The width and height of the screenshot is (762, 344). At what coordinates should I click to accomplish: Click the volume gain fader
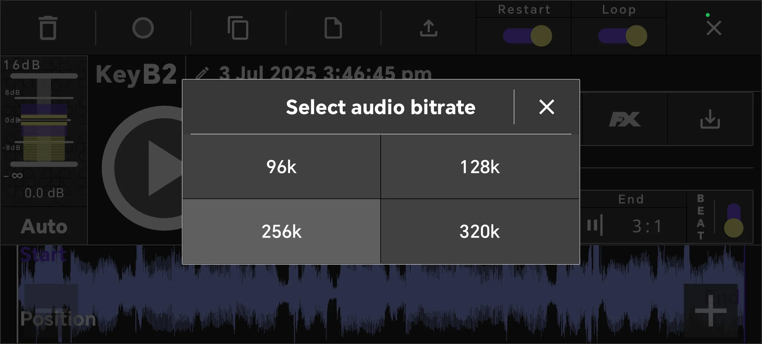coord(44,120)
